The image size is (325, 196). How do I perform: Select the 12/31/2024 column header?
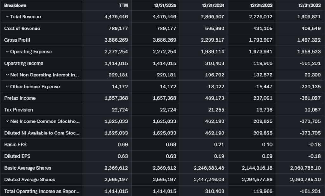(x=214, y=5)
